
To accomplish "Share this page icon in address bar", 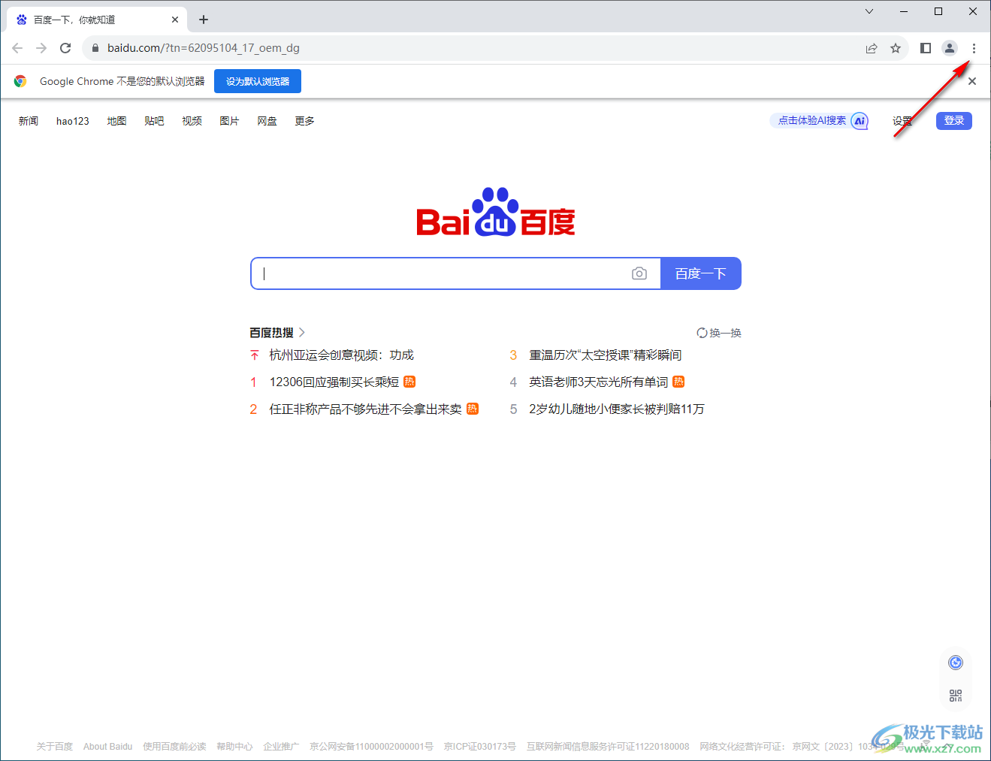I will (x=872, y=48).
